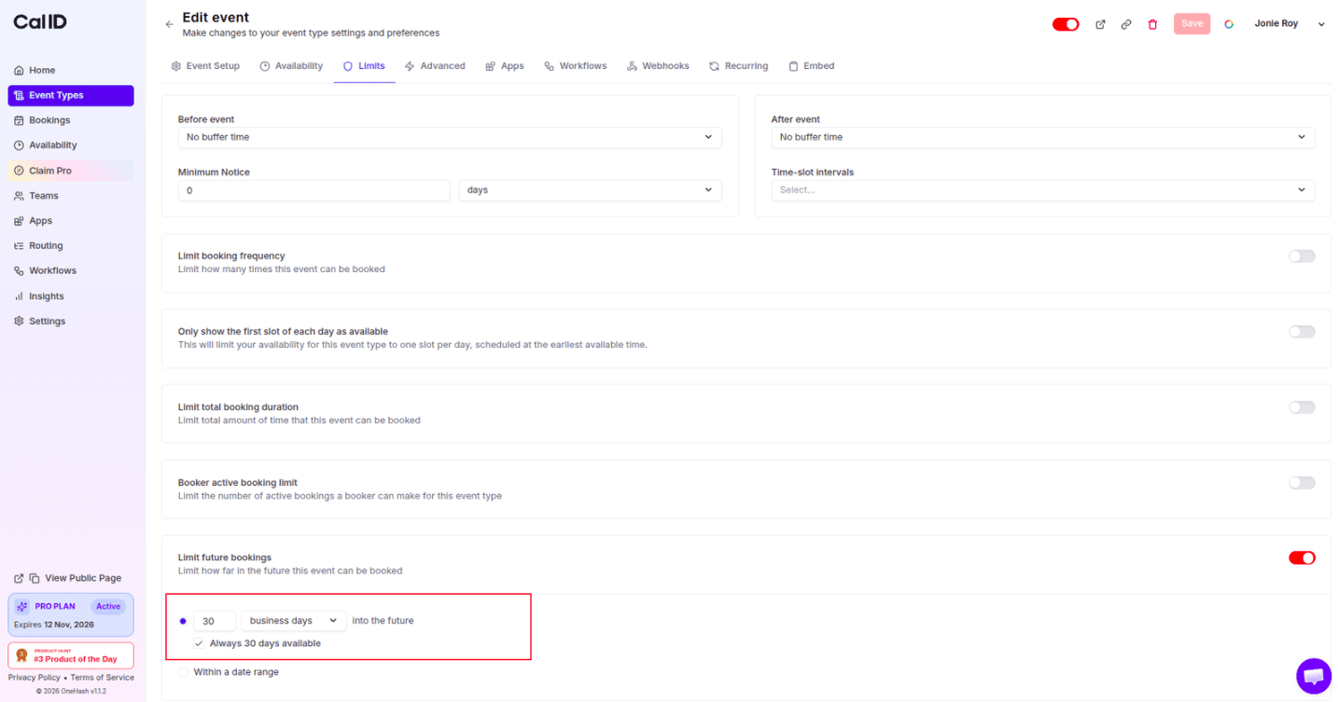Image resolution: width=1338 pixels, height=702 pixels.
Task: Toggle the event enabled switch in header
Action: 1066,24
